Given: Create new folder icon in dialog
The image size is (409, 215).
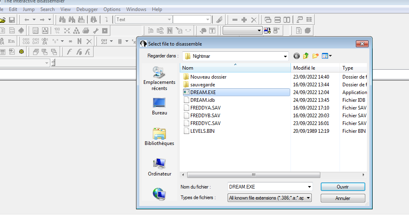Looking at the screenshot, I should (315, 56).
